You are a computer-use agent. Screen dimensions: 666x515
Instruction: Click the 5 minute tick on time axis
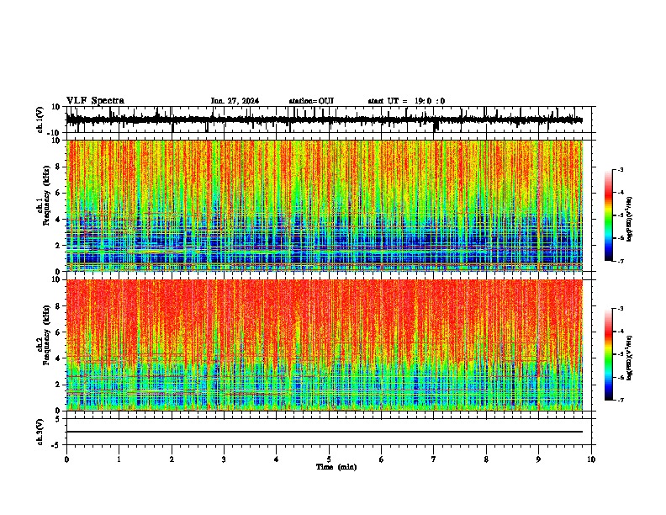[x=329, y=459]
